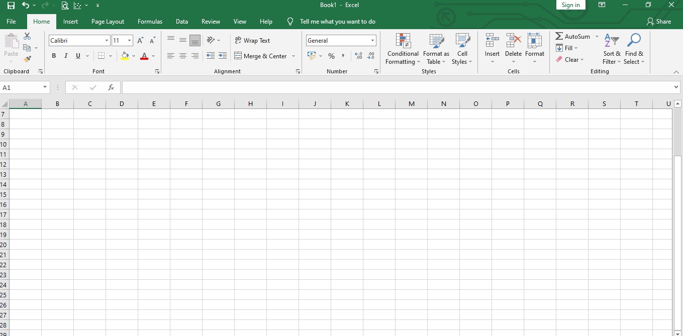The image size is (683, 336).
Task: Click the vertical scrollbar up arrow
Action: 677,104
